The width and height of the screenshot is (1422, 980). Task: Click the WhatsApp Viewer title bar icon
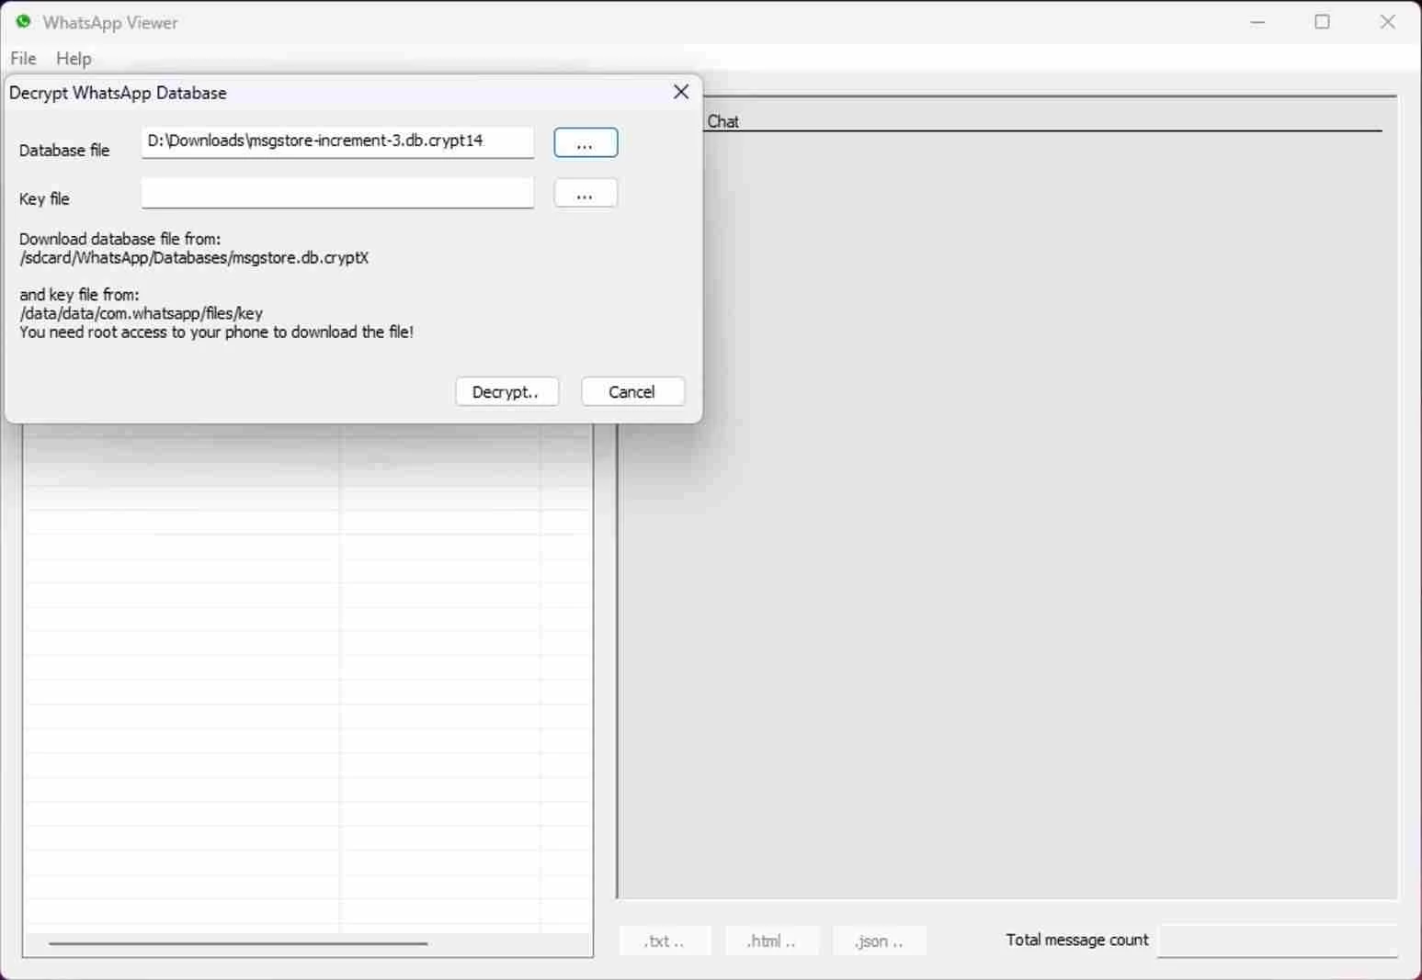click(x=23, y=22)
